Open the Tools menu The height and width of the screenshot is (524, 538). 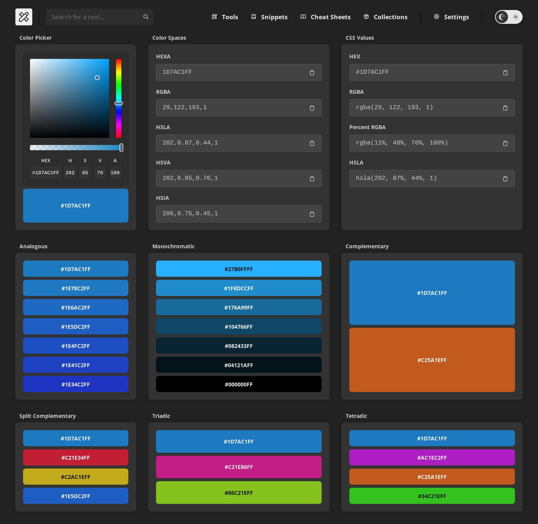point(225,17)
